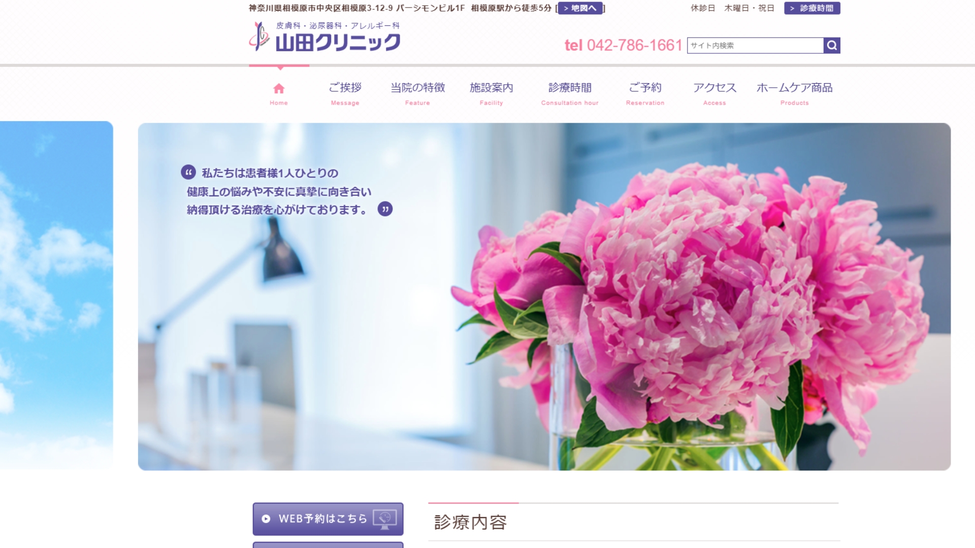975x548 pixels.
Task: Switch to the 当院の特徴 Feature page
Action: pos(417,93)
